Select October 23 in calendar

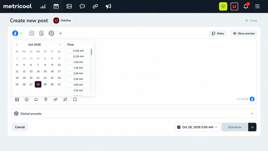coord(52,78)
